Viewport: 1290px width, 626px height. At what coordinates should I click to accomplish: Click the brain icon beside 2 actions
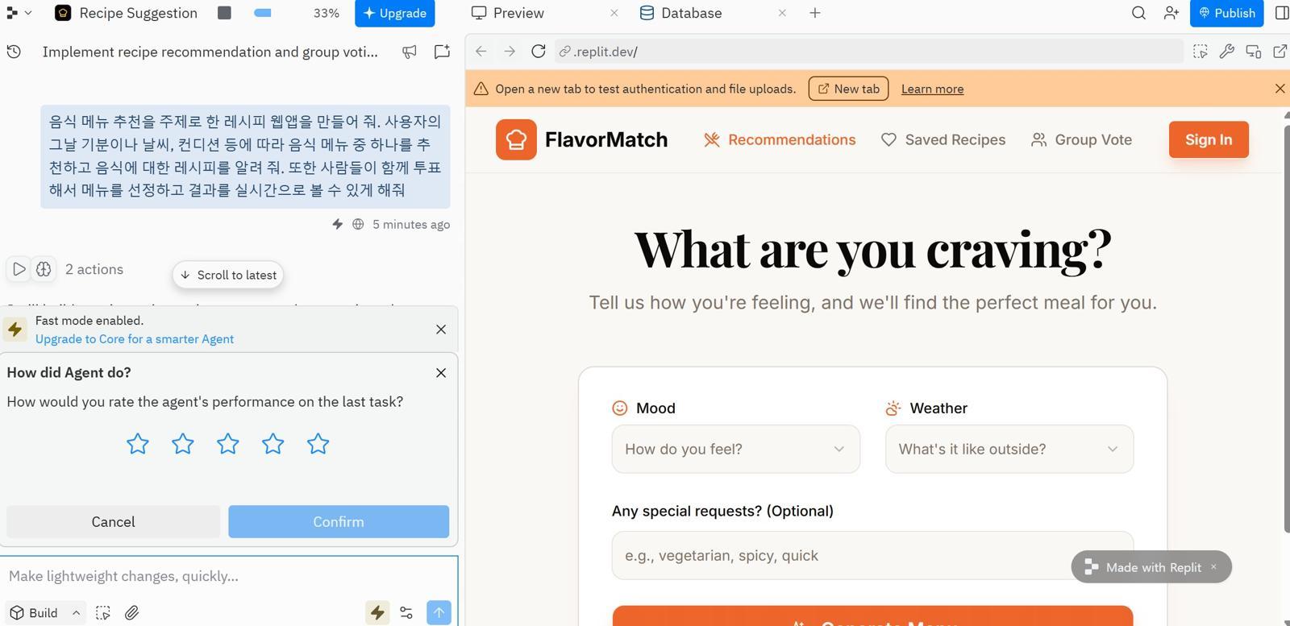tap(44, 269)
